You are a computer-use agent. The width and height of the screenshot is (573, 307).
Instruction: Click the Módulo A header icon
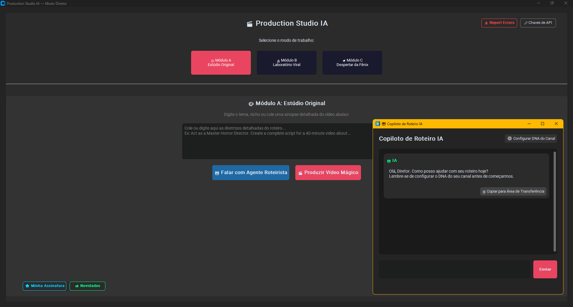[x=251, y=104]
